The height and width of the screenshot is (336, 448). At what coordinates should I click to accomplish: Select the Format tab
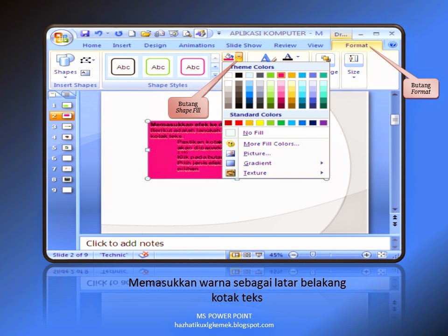(x=356, y=45)
